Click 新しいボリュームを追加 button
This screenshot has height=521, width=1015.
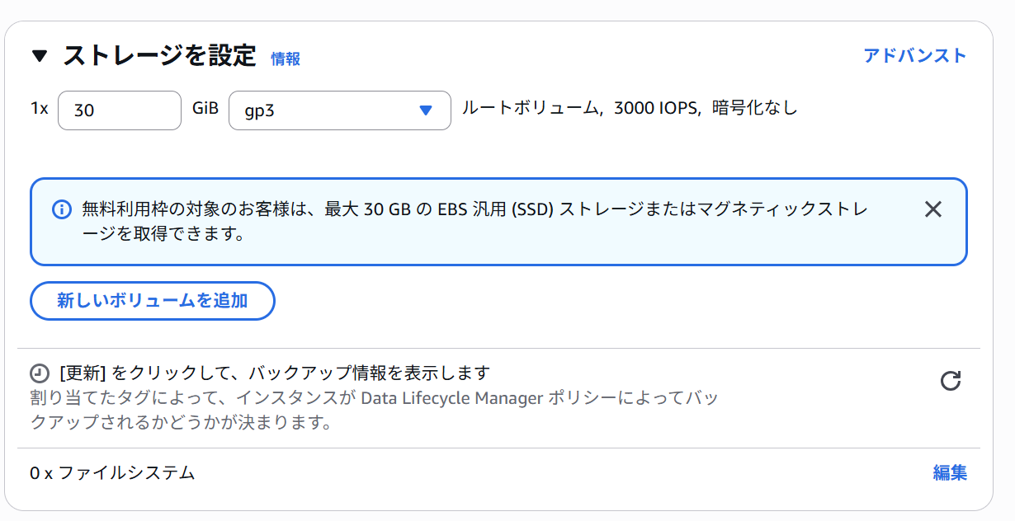[x=153, y=301]
